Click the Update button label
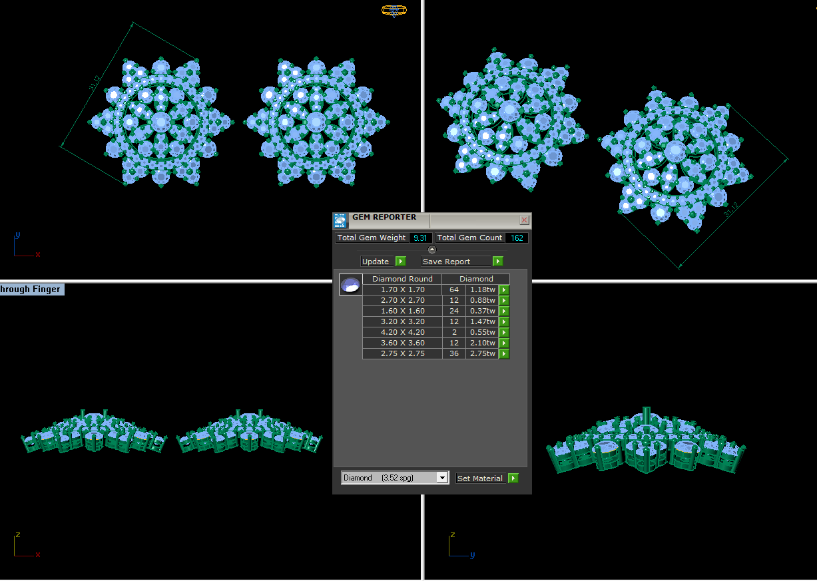The height and width of the screenshot is (581, 817). (x=376, y=262)
